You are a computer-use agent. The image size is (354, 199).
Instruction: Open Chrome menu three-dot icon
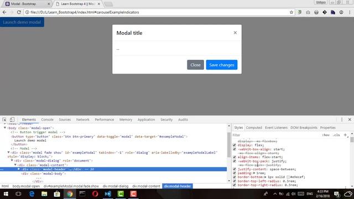tap(350, 12)
